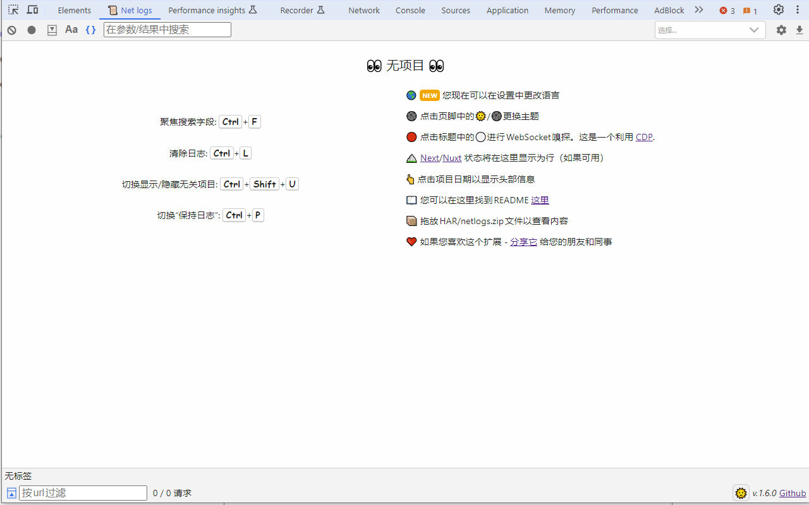Open DevTools settings via the gear icon
This screenshot has width=809, height=505.
click(x=779, y=9)
